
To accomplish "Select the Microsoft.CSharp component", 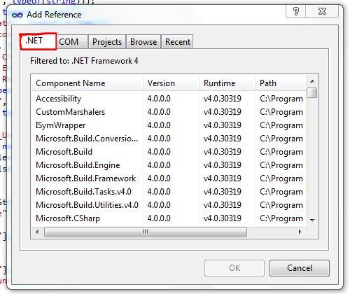I will [x=68, y=218].
